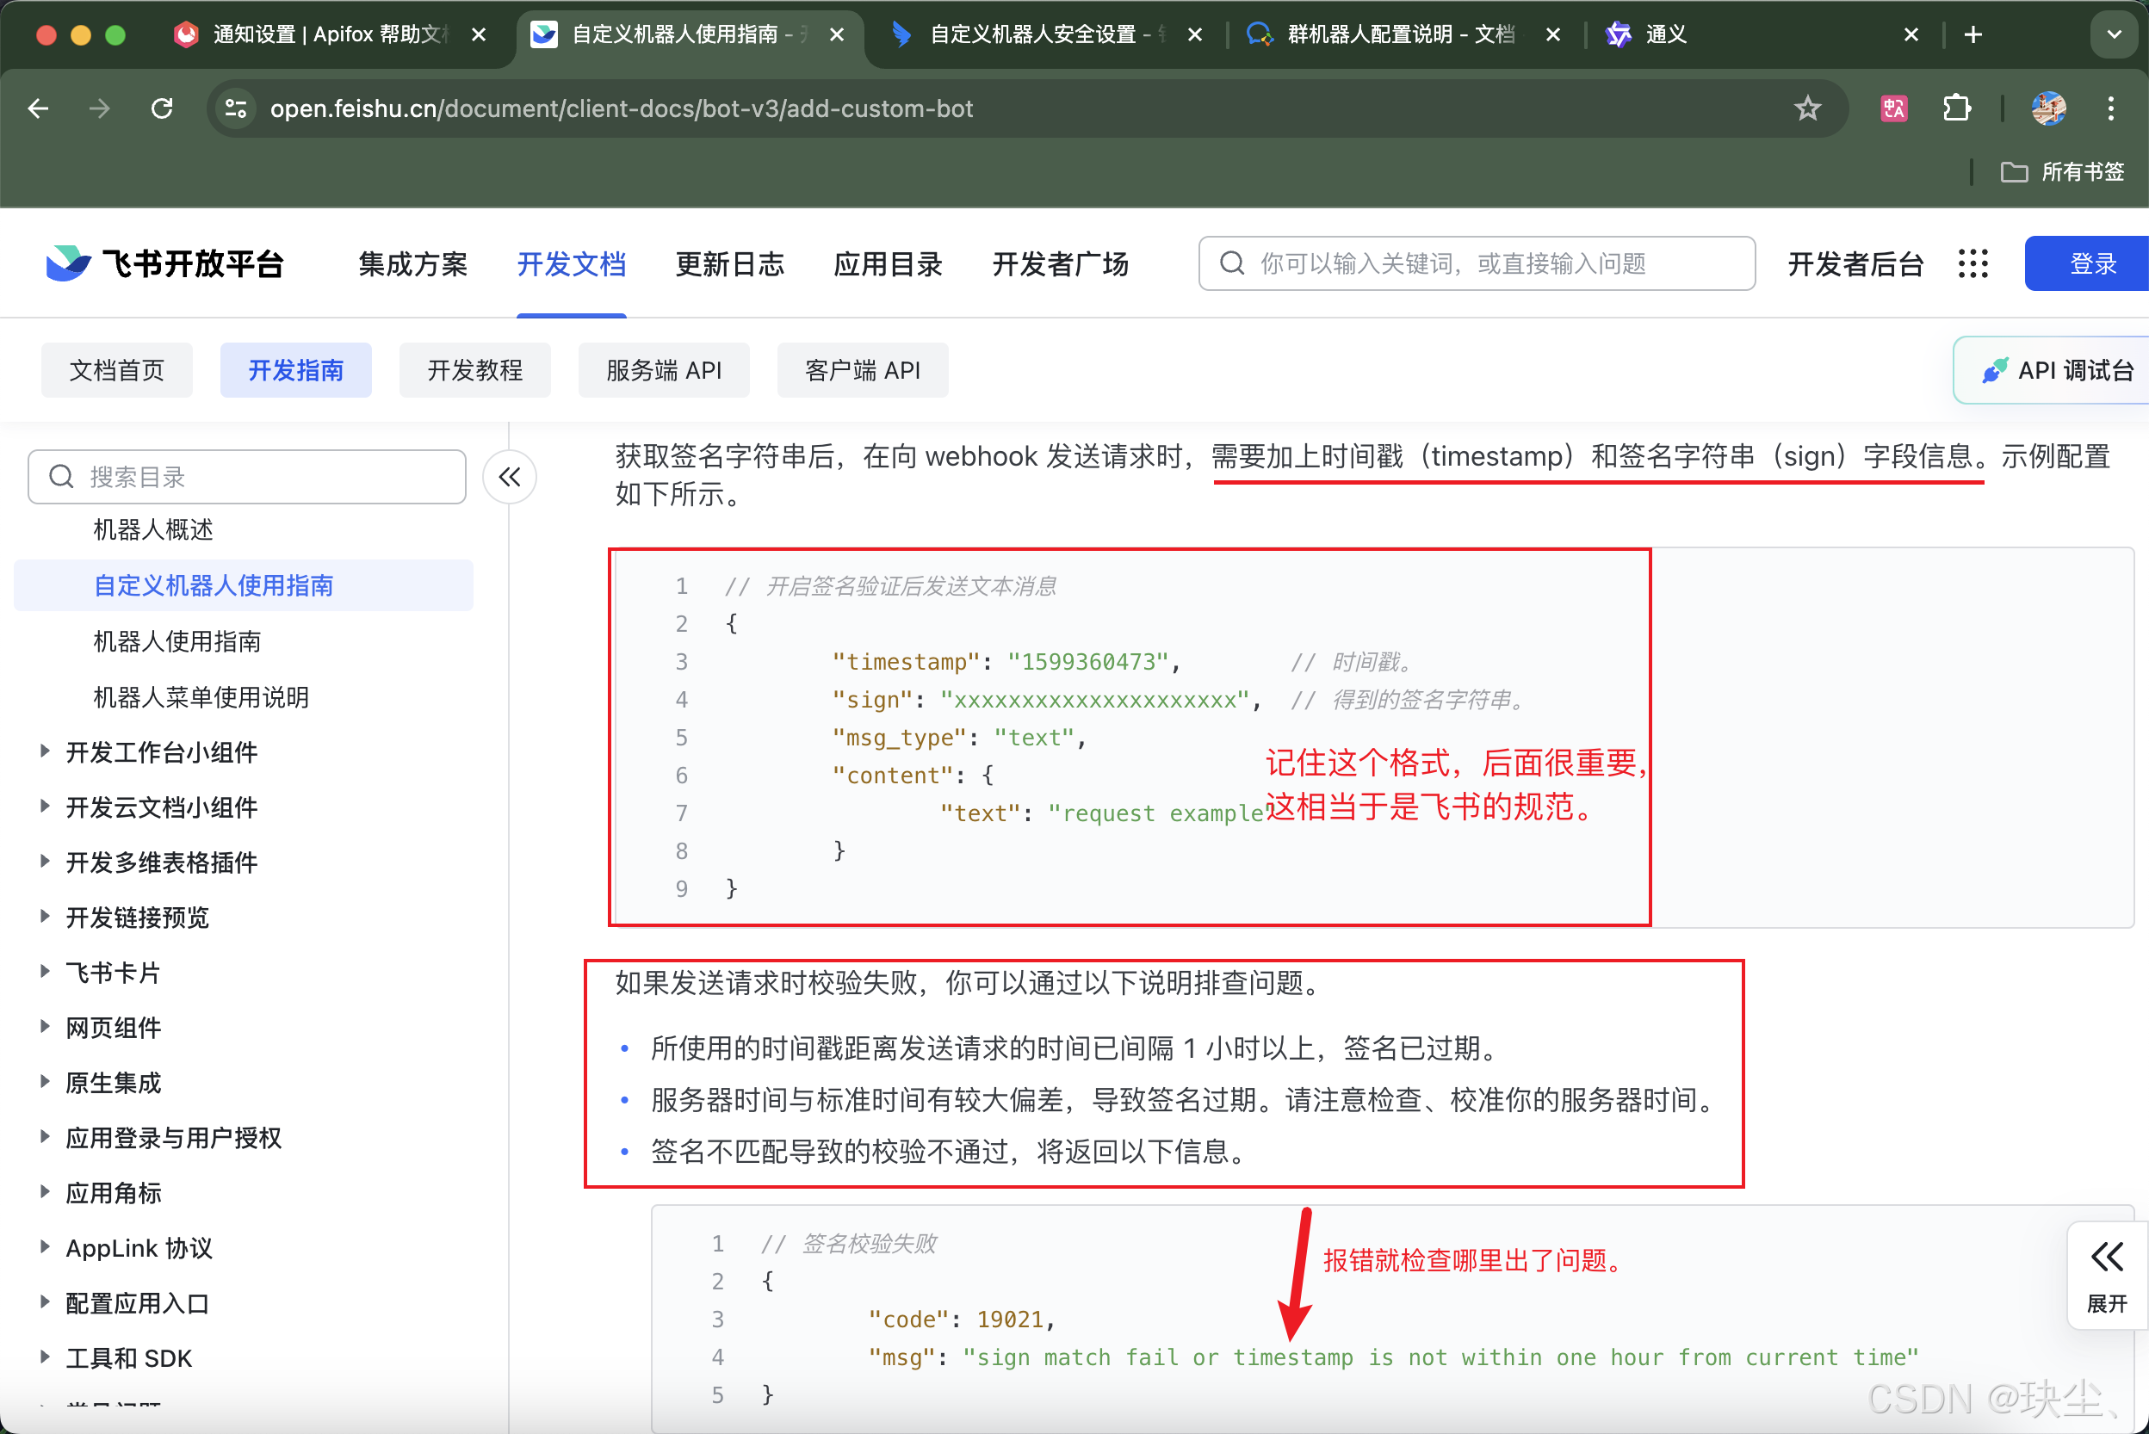Click the "timestamp" code line value 1599360473

click(1087, 661)
